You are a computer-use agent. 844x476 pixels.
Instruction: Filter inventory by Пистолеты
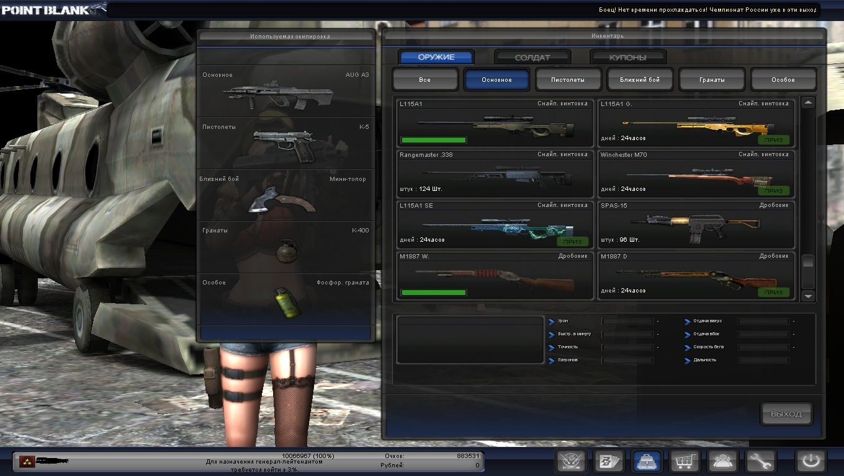[x=568, y=80]
